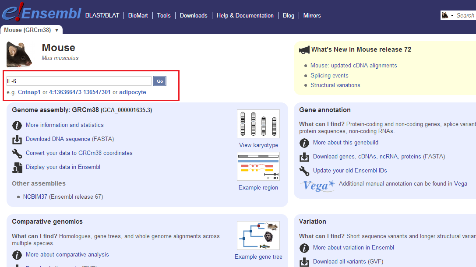Click the wrench icon beside Update your old Ensembl IDs
The width and height of the screenshot is (476, 267).
(x=304, y=171)
